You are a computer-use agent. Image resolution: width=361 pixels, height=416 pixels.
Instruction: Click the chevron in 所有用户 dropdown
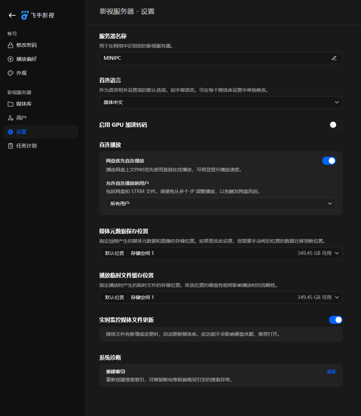330,204
